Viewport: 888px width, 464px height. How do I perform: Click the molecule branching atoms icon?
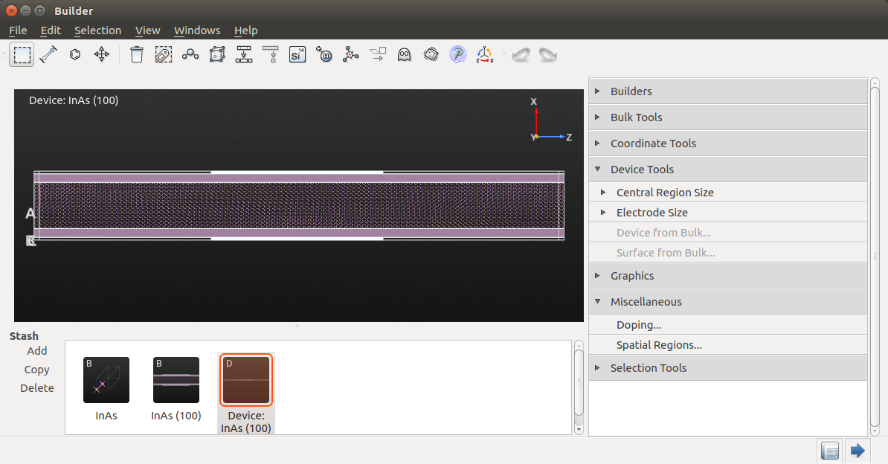point(350,54)
